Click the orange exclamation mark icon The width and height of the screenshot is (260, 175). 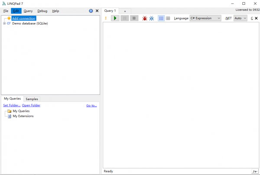(x=106, y=18)
